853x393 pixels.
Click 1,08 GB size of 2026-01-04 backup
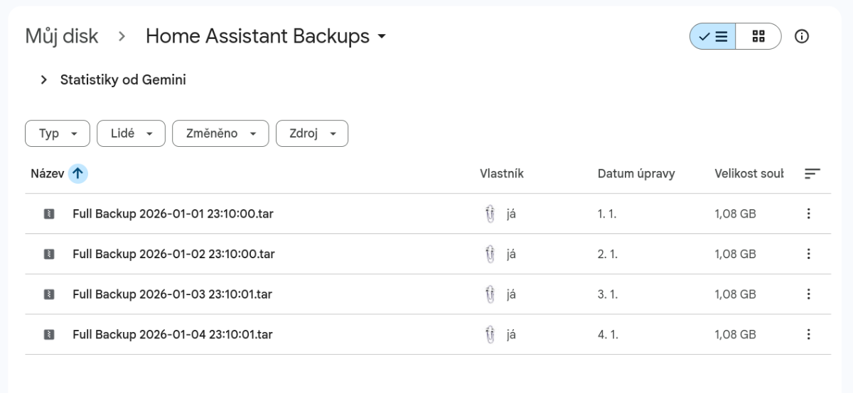pyautogui.click(x=735, y=335)
